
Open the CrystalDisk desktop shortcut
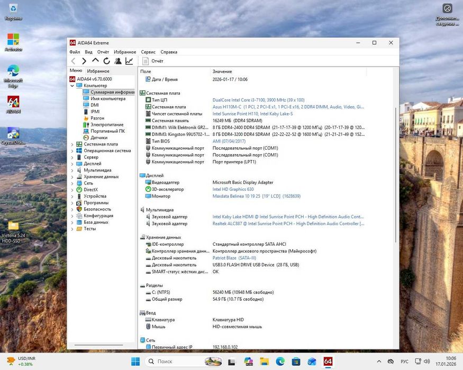(x=13, y=136)
